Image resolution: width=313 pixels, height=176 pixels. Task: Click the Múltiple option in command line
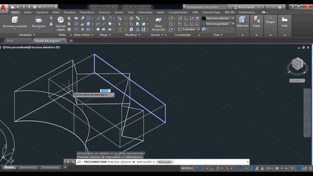coord(164,162)
